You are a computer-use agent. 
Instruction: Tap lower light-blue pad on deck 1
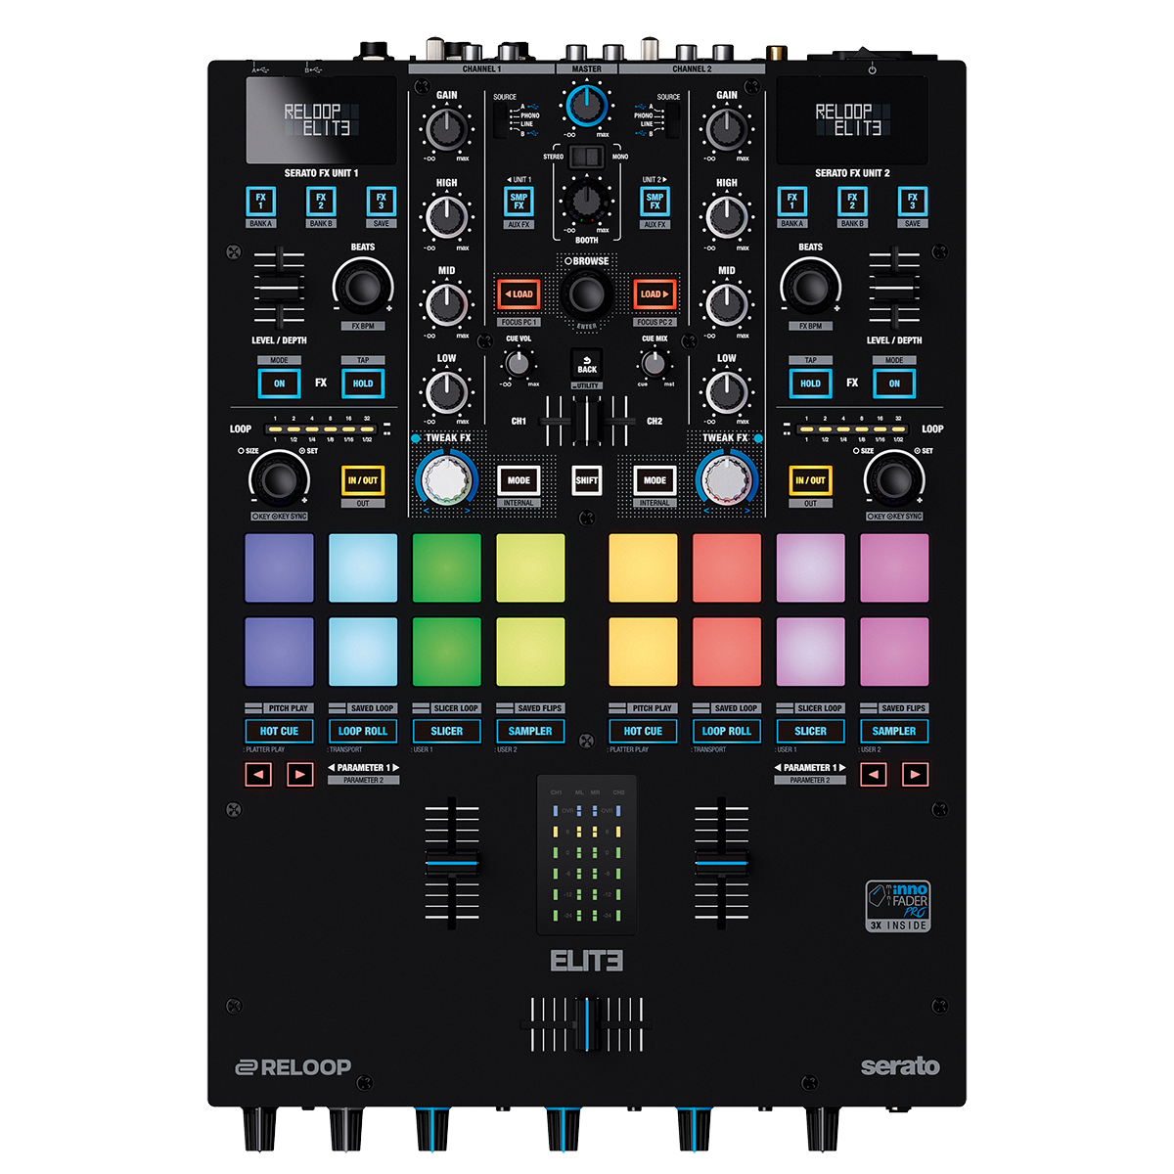[363, 652]
